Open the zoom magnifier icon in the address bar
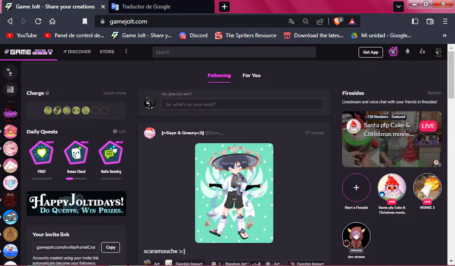This screenshot has width=455, height=266. click(305, 21)
